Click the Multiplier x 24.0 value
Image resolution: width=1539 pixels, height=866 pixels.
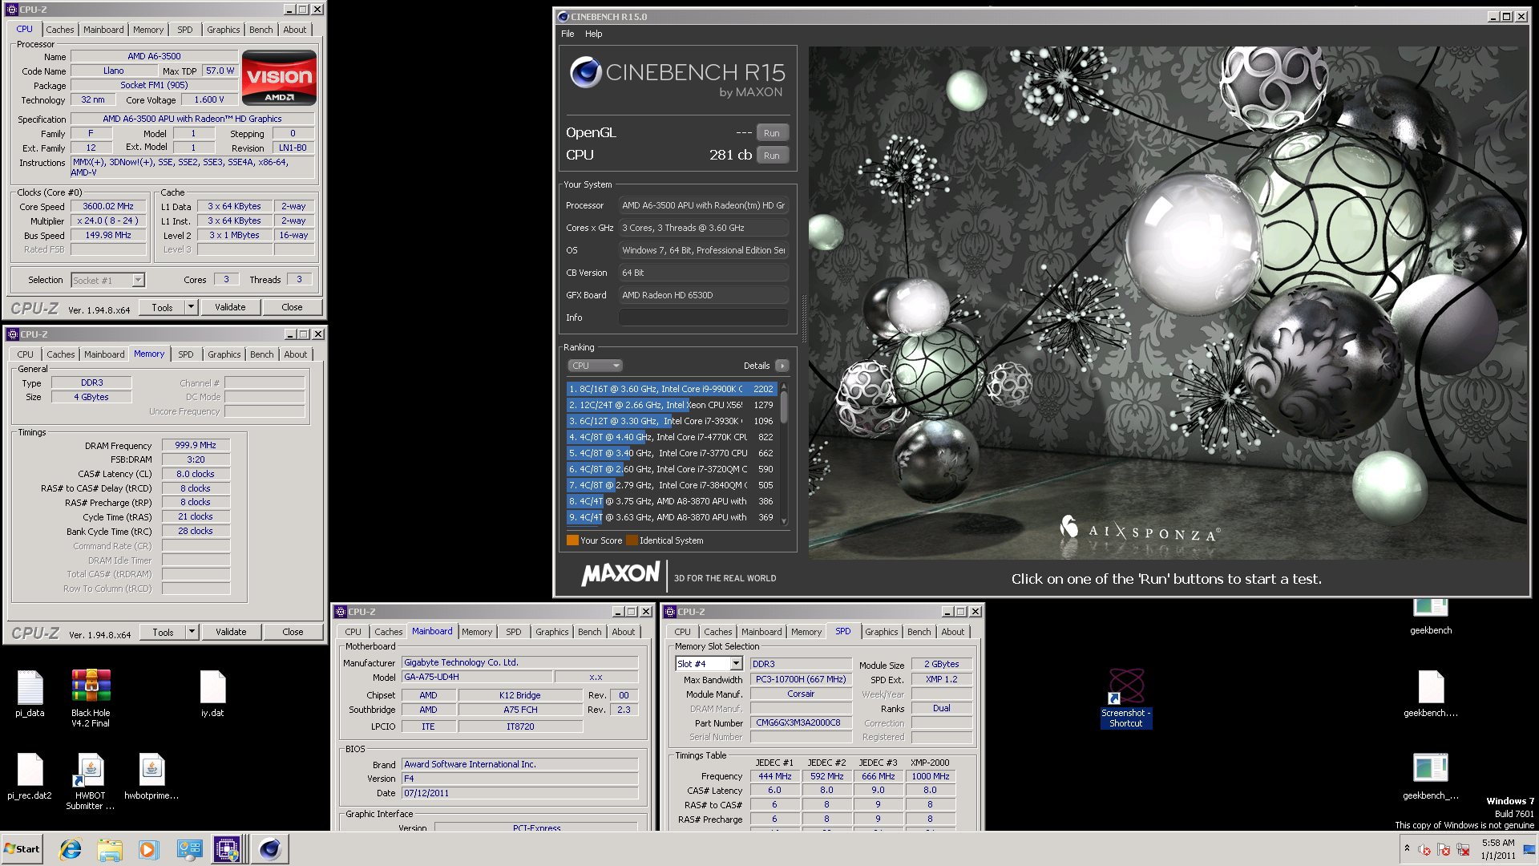point(108,221)
